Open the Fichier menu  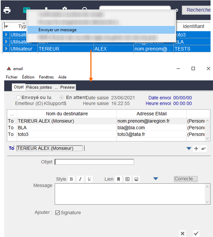12,77
